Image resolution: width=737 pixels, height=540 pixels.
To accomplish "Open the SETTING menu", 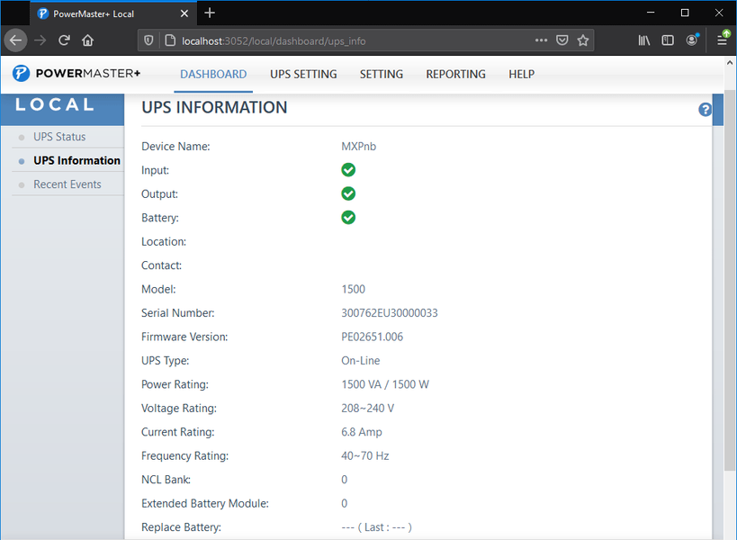I will click(x=382, y=75).
